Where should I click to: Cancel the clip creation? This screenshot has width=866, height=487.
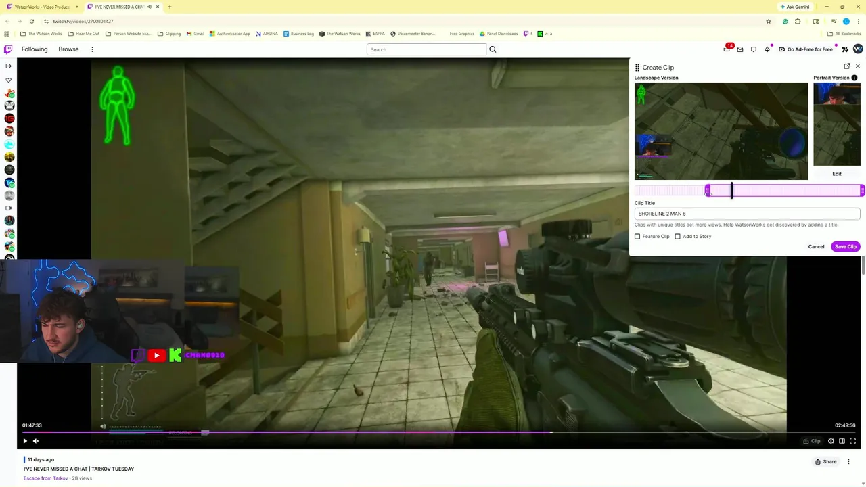pos(816,246)
